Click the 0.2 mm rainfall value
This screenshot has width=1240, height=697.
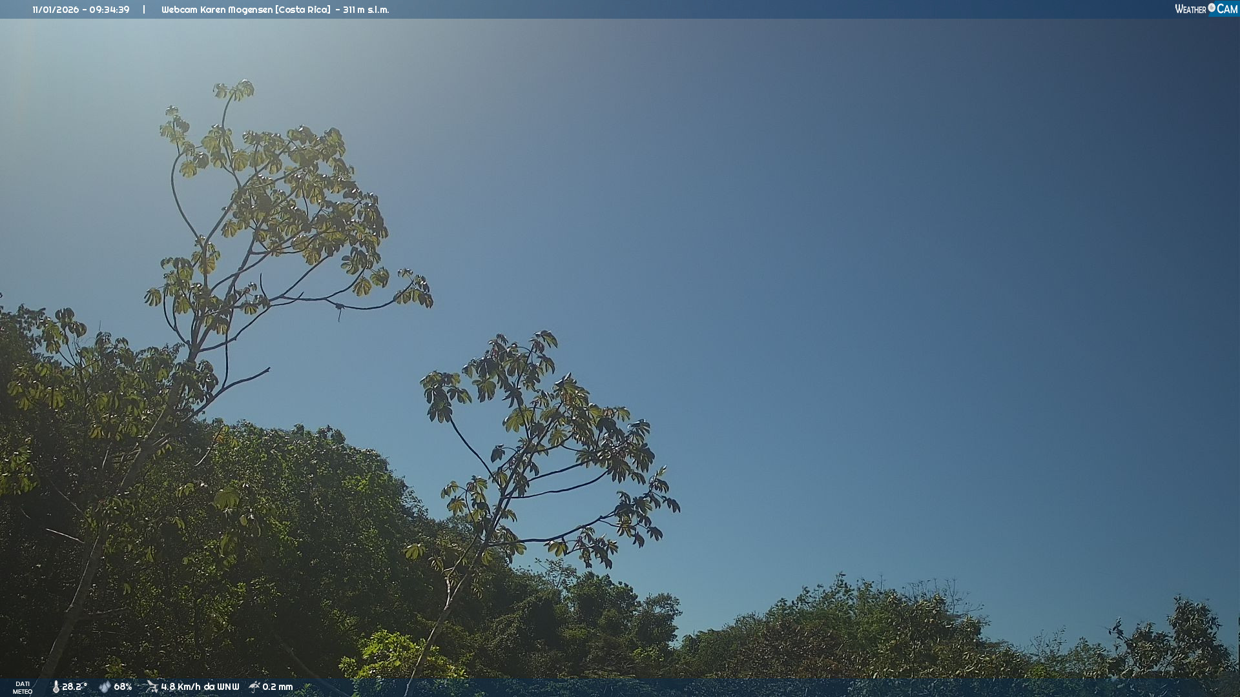tap(278, 687)
